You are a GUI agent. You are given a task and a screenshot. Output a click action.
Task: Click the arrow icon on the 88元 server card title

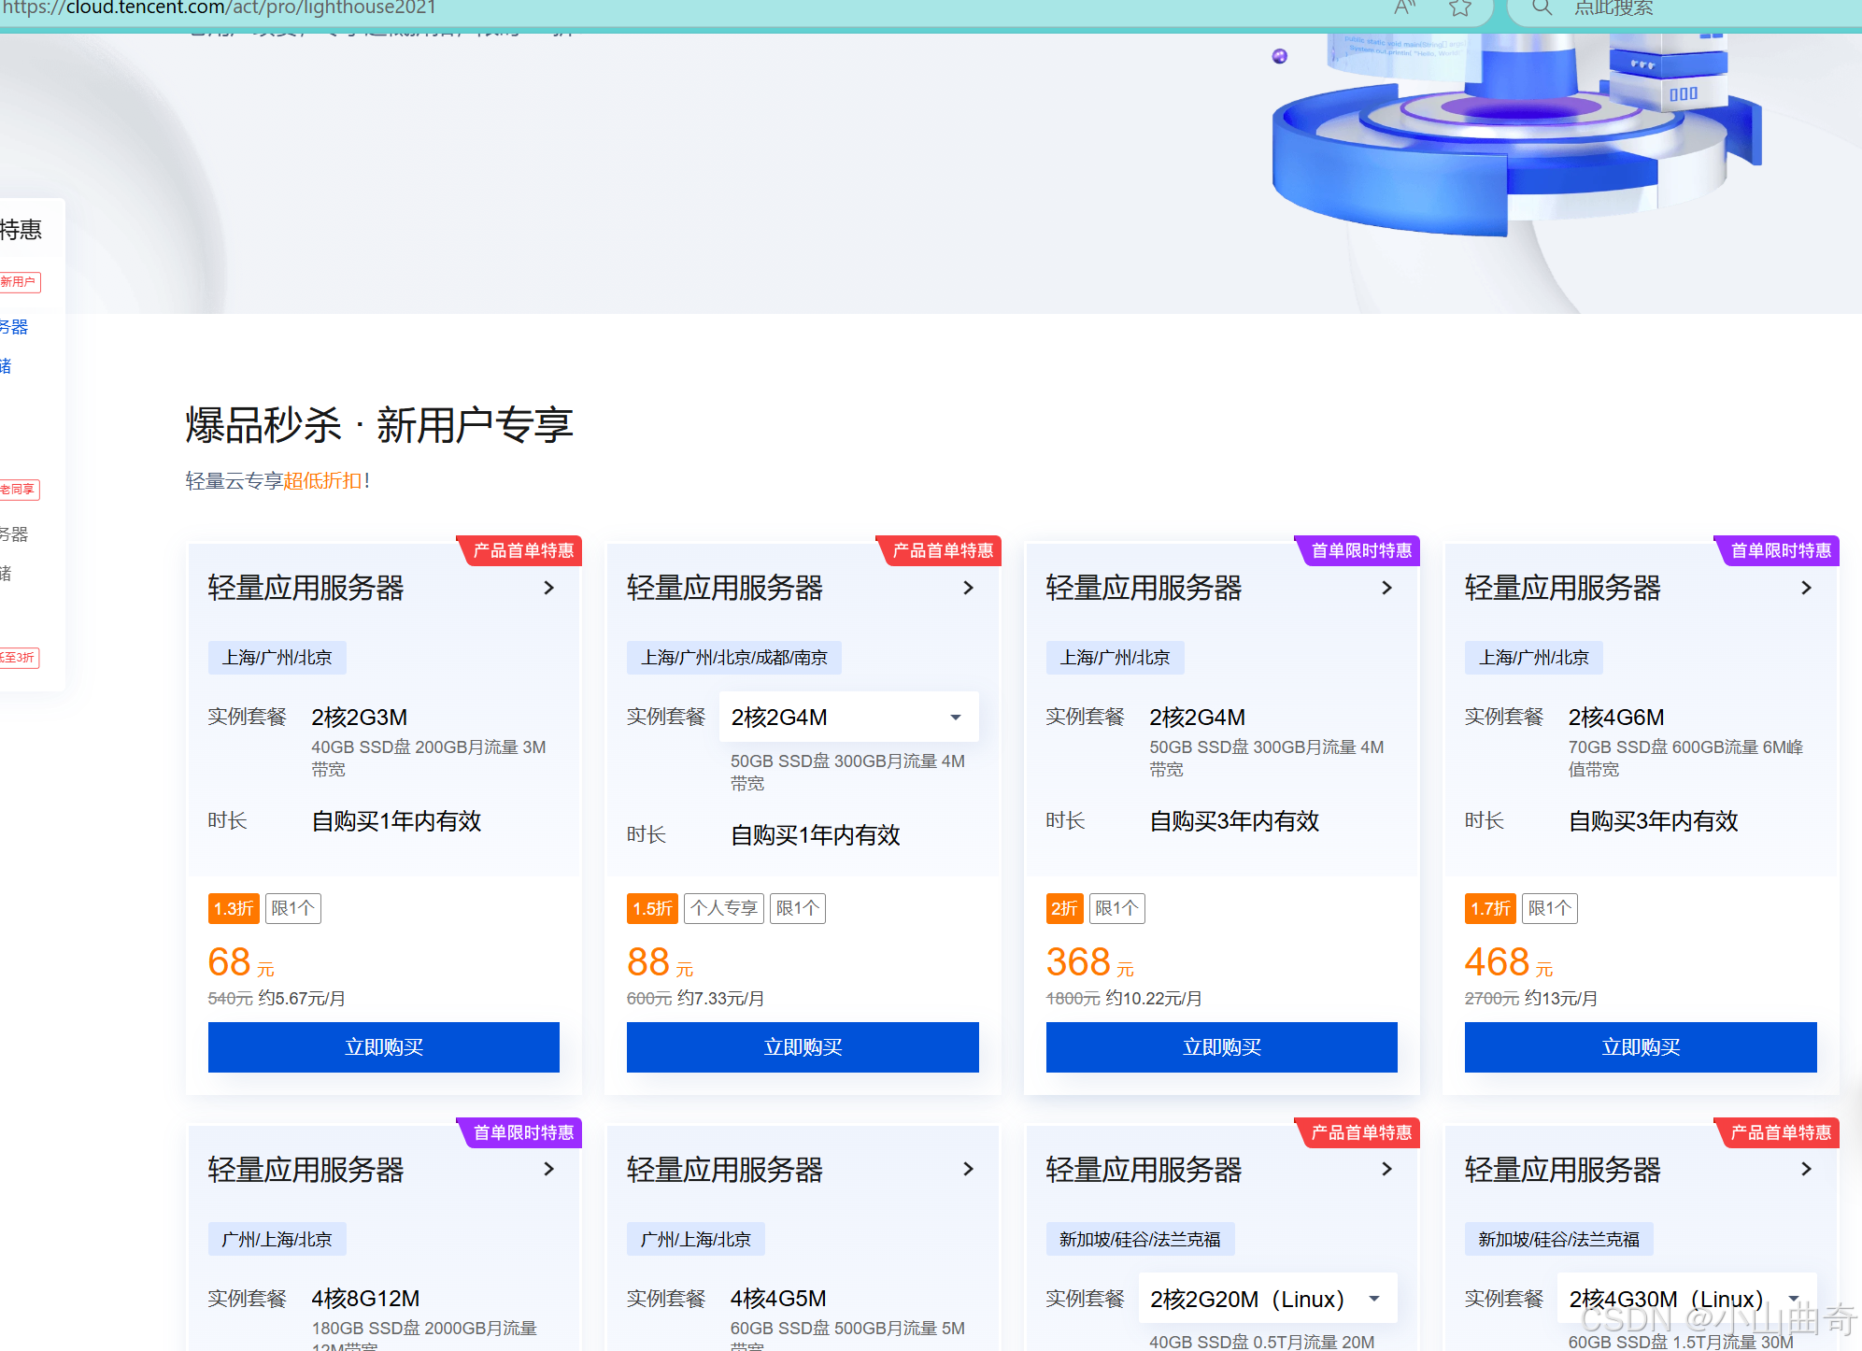point(968,588)
